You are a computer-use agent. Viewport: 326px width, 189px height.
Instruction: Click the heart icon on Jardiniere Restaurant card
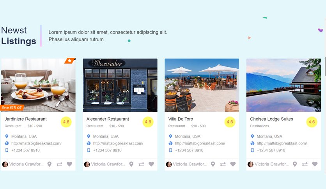point(69,164)
